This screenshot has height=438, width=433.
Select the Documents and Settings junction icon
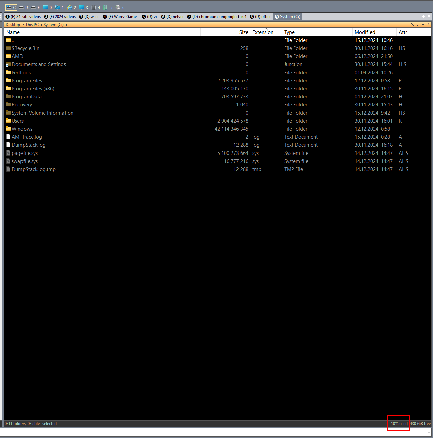coord(8,64)
